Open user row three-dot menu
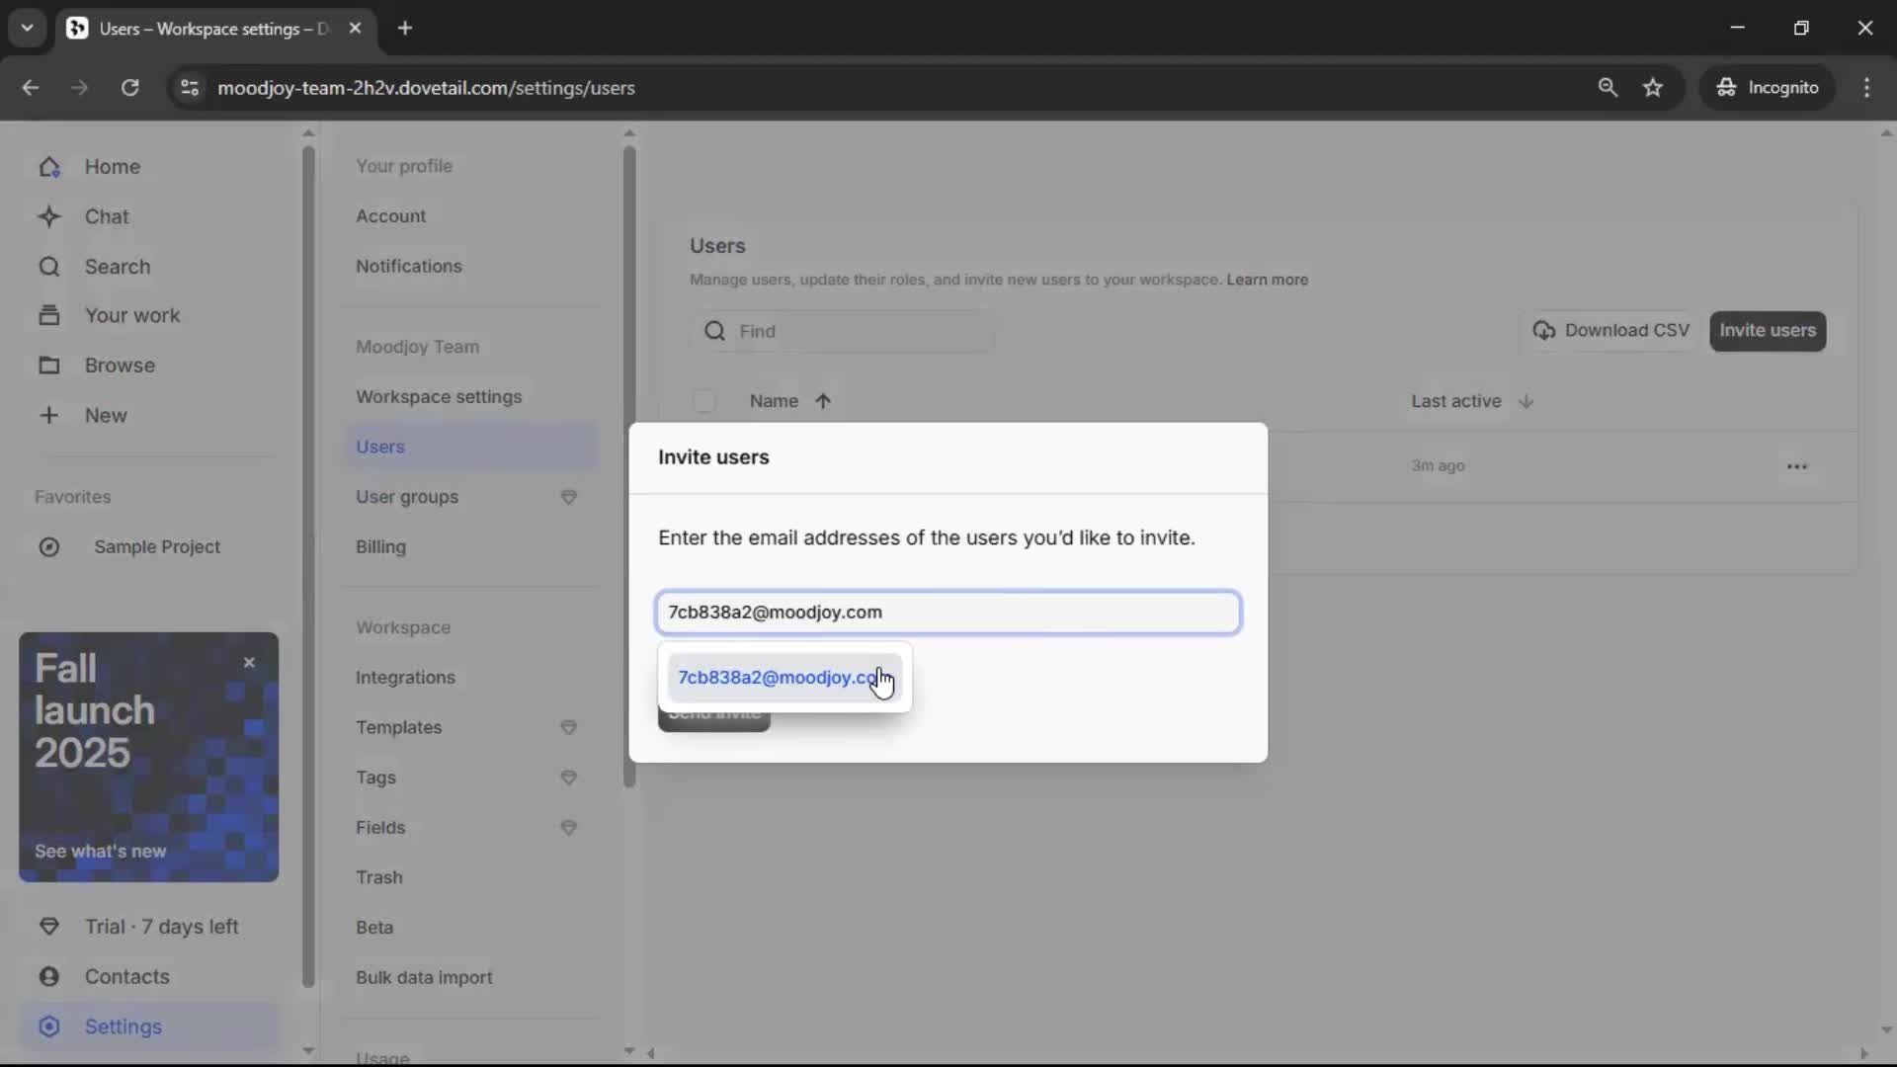The width and height of the screenshot is (1897, 1067). pyautogui.click(x=1796, y=466)
